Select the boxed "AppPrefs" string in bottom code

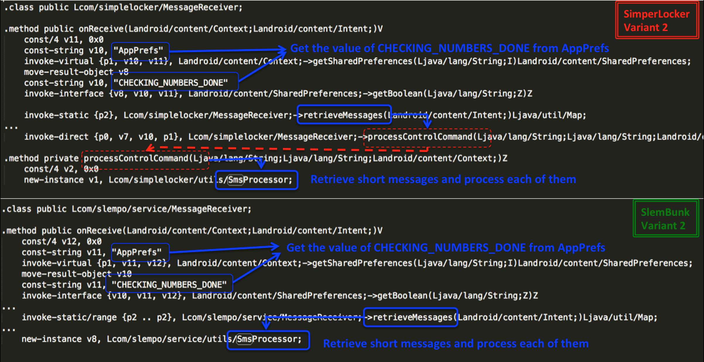[140, 252]
